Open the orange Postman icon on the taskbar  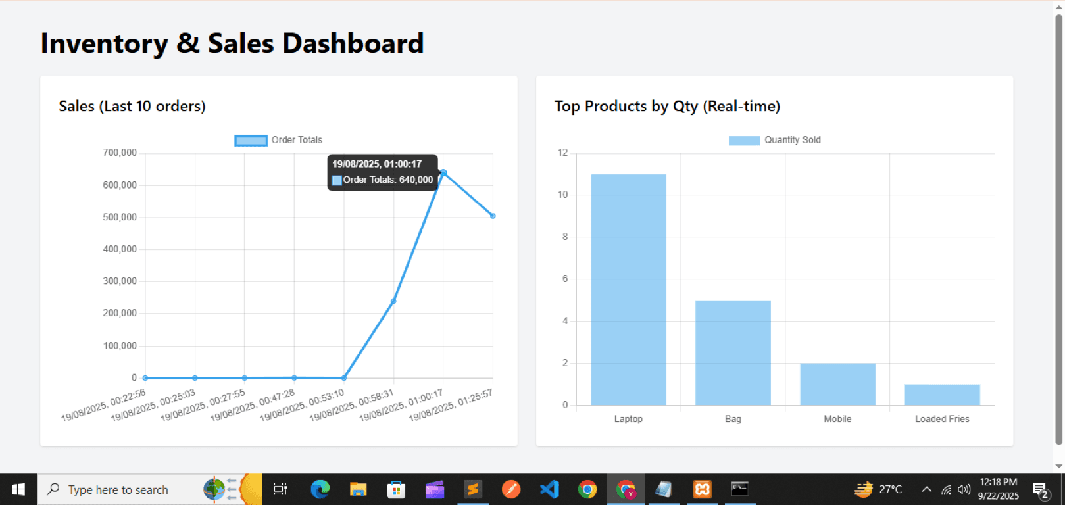(x=511, y=489)
